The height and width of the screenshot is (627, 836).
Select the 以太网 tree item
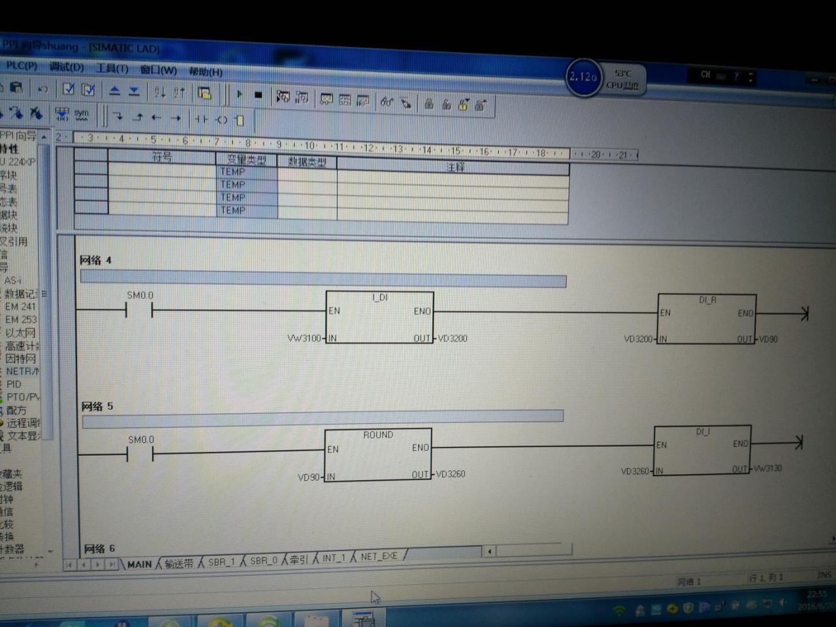click(x=20, y=332)
